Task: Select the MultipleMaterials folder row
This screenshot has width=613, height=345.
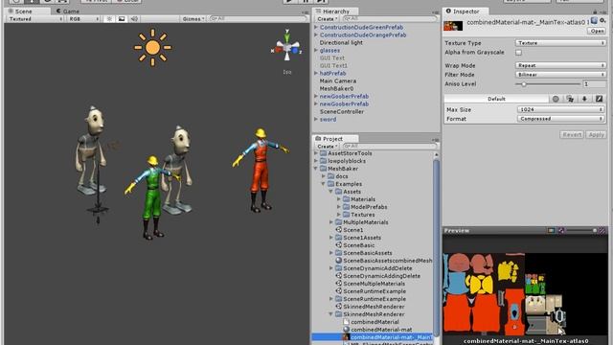Action: pos(373,222)
